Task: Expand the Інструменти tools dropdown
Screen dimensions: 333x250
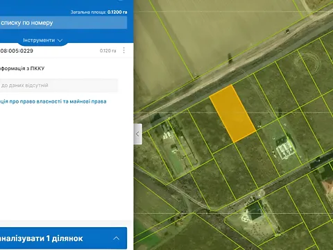Action: [x=43, y=40]
